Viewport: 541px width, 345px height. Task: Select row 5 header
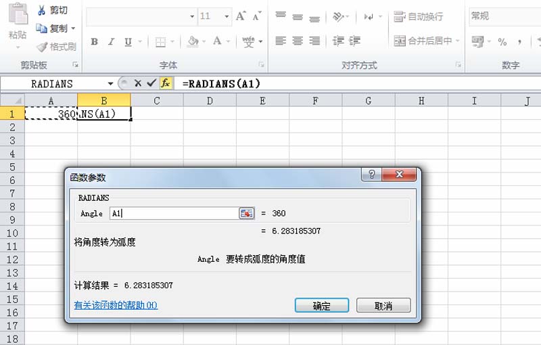pyautogui.click(x=11, y=167)
